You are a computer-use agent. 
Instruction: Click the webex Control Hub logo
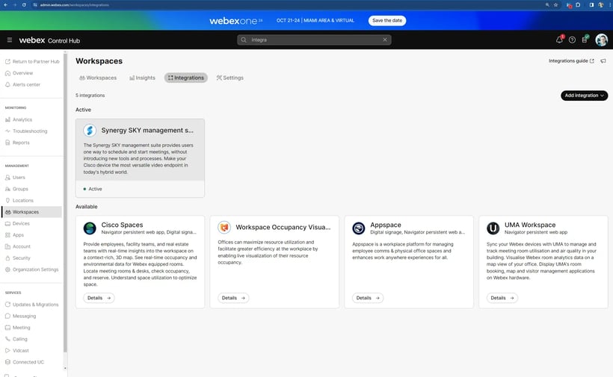click(x=49, y=40)
